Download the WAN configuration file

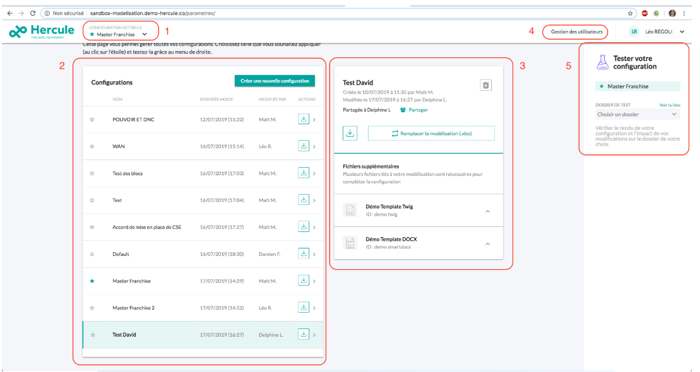pyautogui.click(x=304, y=146)
